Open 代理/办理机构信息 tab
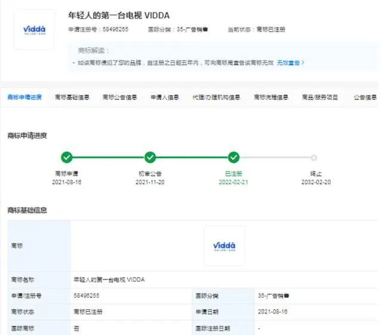Screen dimensions: 382x335 pos(216,97)
